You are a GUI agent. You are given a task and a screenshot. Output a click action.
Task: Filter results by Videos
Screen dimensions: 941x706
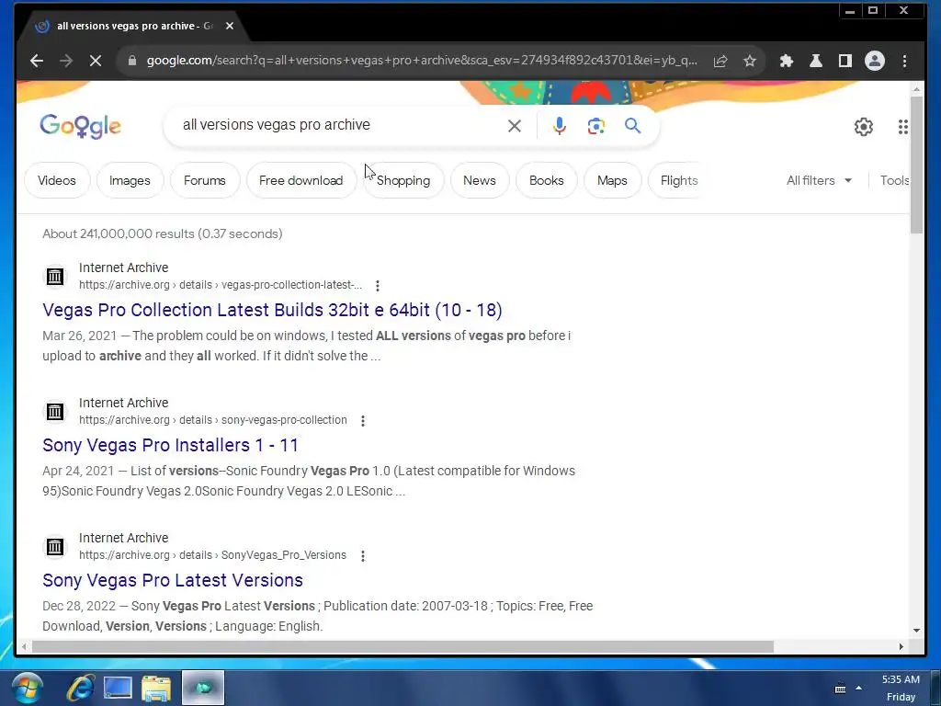(x=57, y=181)
